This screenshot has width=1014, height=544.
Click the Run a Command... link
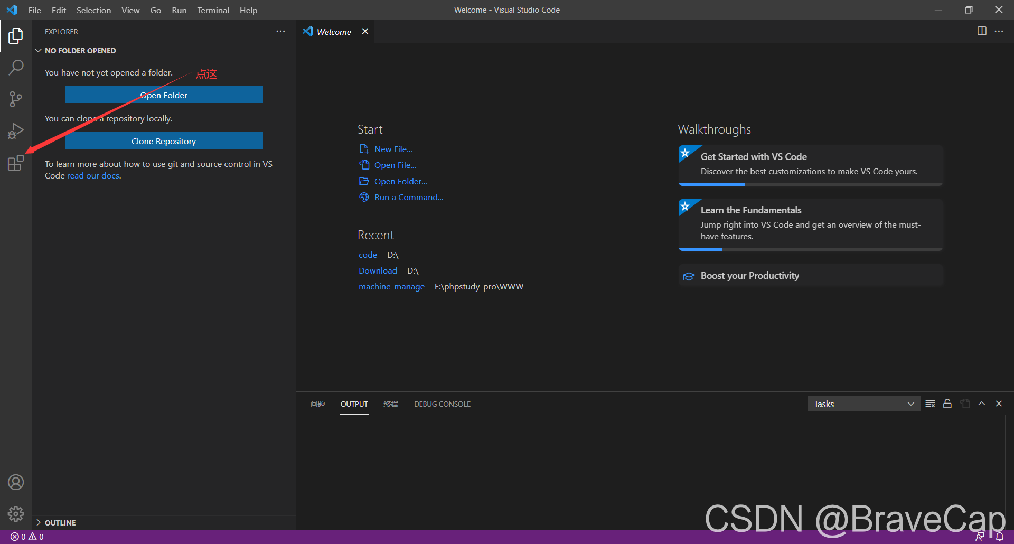(408, 198)
